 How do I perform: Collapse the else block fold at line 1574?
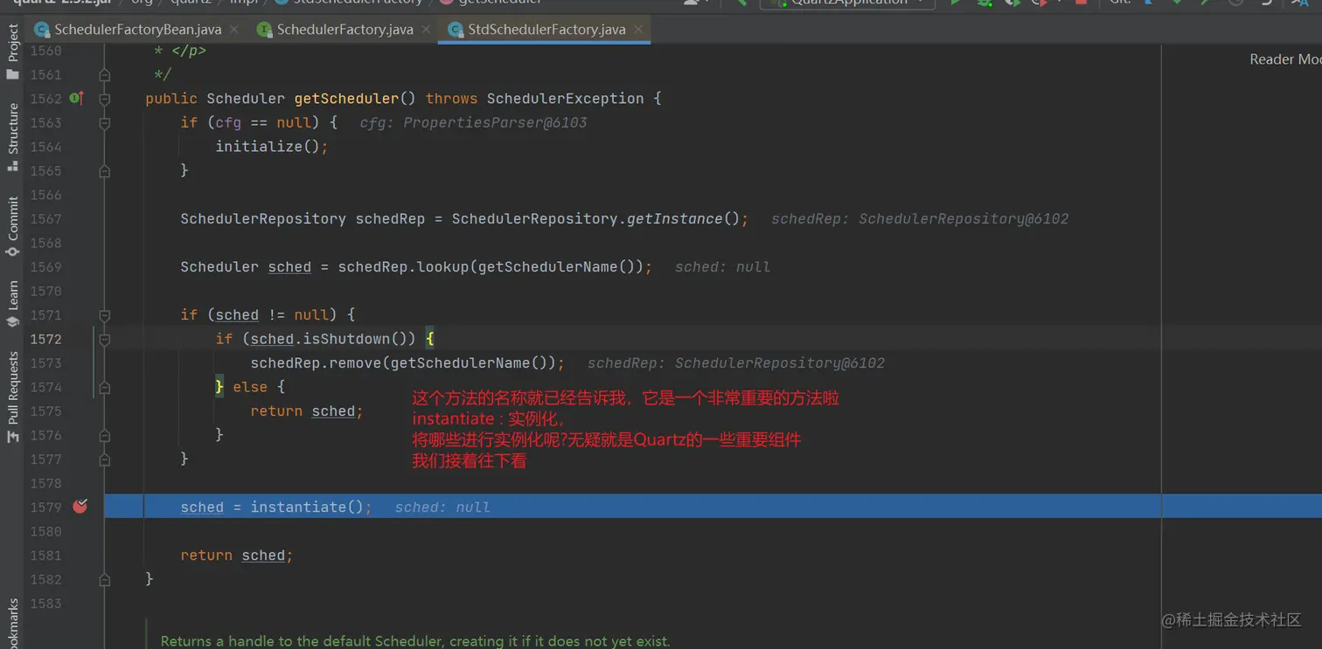click(104, 387)
